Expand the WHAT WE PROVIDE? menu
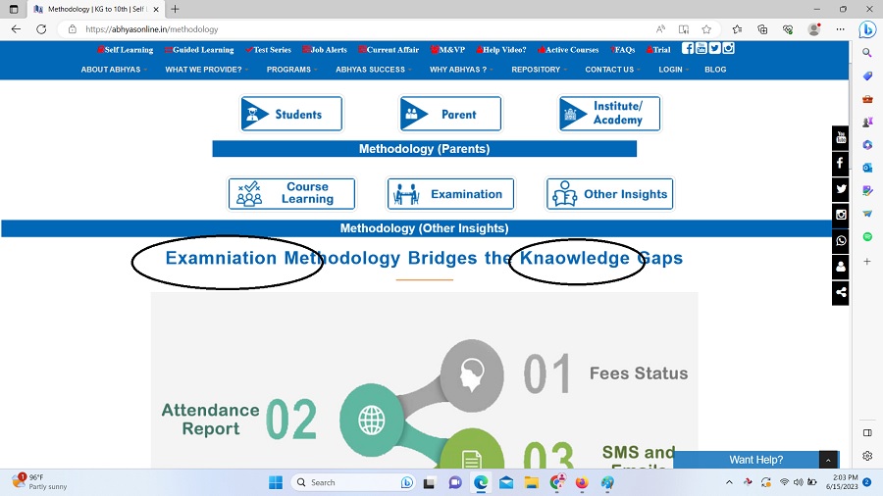The height and width of the screenshot is (496, 883). 206,70
